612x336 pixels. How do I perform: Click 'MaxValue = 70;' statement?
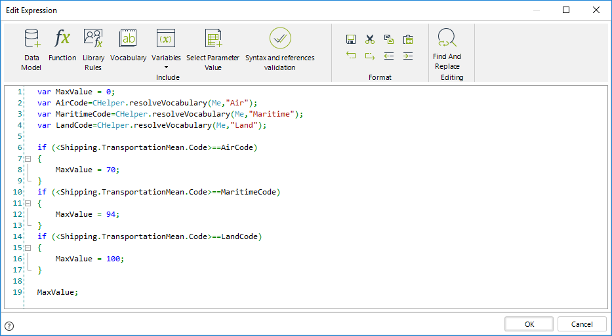(87, 170)
